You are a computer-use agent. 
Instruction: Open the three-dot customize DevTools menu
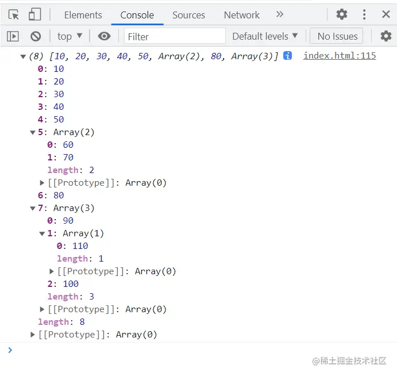pyautogui.click(x=364, y=14)
